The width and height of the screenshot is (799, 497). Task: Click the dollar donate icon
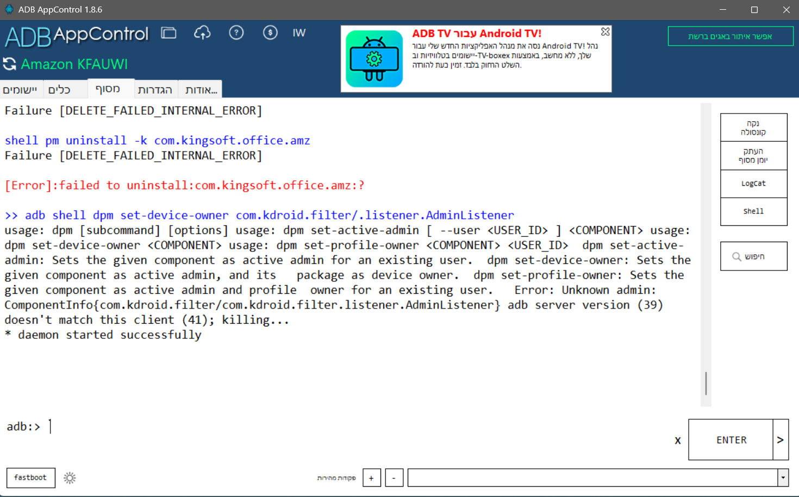point(270,33)
